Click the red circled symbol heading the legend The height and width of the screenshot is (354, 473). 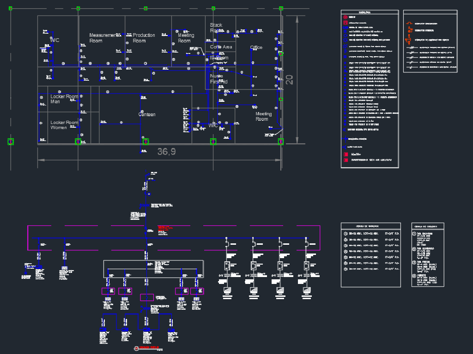point(346,17)
